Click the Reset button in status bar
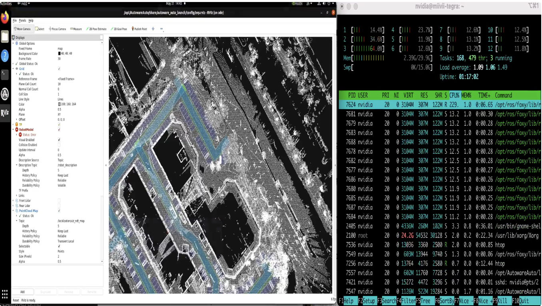Viewport: 542px width, 306px height. tap(16, 300)
